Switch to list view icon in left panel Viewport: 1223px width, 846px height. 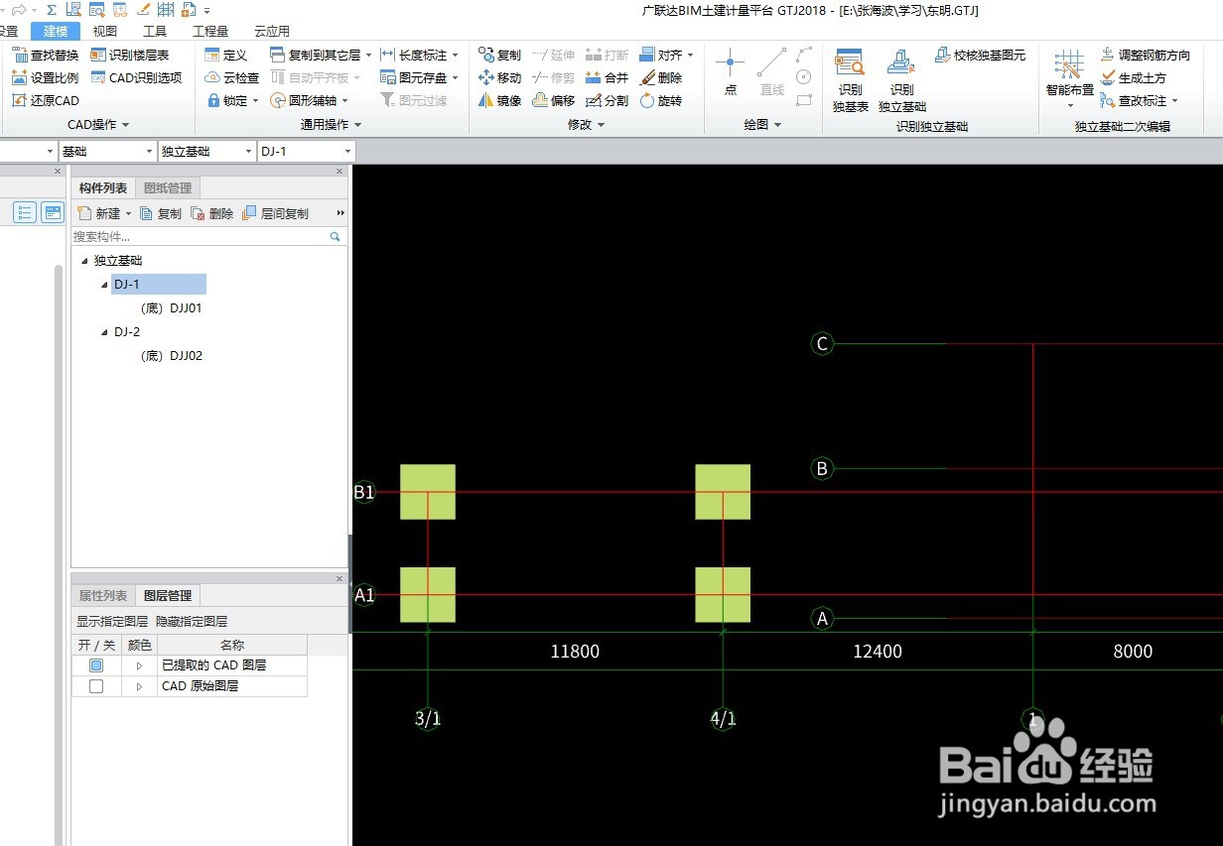25,212
